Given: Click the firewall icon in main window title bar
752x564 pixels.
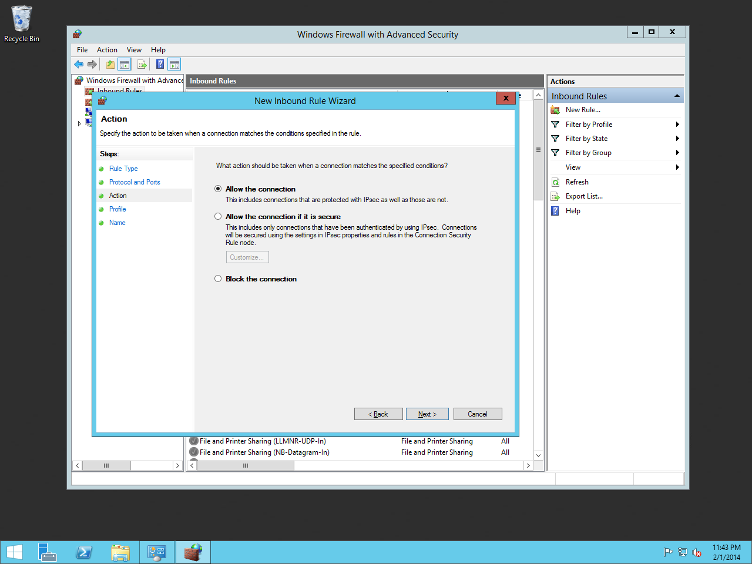Looking at the screenshot, I should [x=77, y=34].
